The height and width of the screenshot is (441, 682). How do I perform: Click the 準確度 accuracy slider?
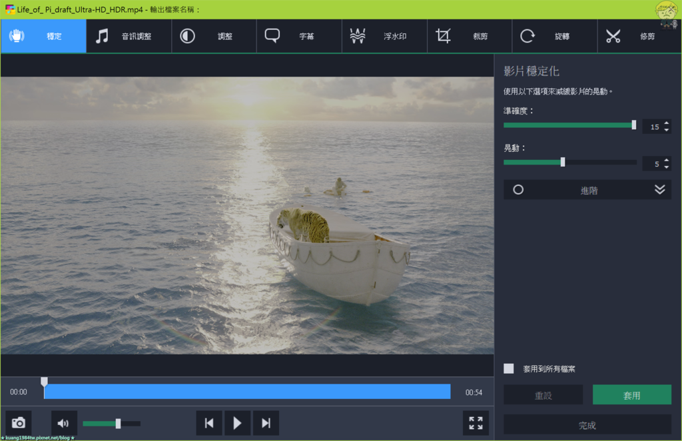pos(570,125)
